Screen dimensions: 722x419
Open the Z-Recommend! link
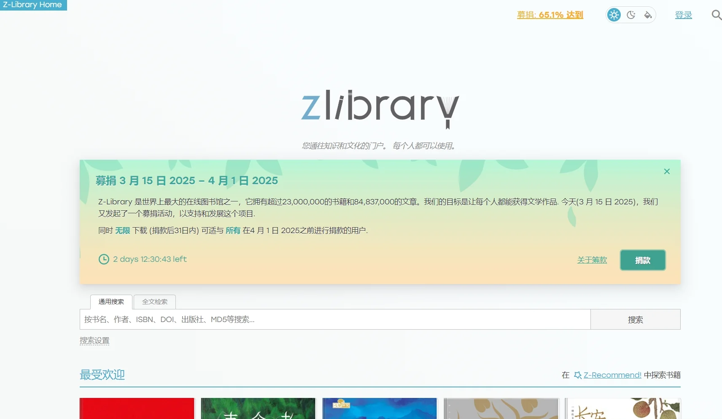tap(612, 375)
